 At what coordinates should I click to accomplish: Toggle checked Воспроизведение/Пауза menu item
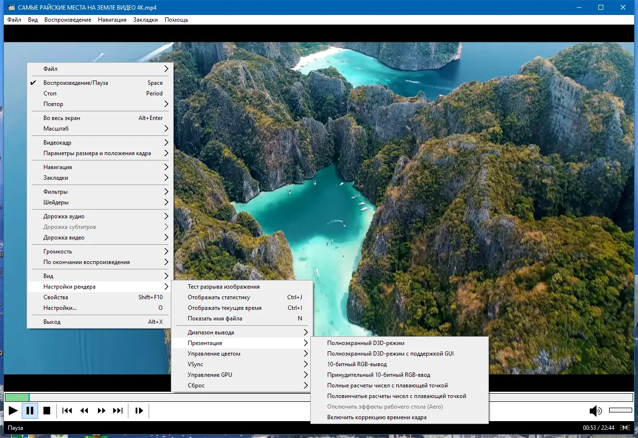pos(76,83)
